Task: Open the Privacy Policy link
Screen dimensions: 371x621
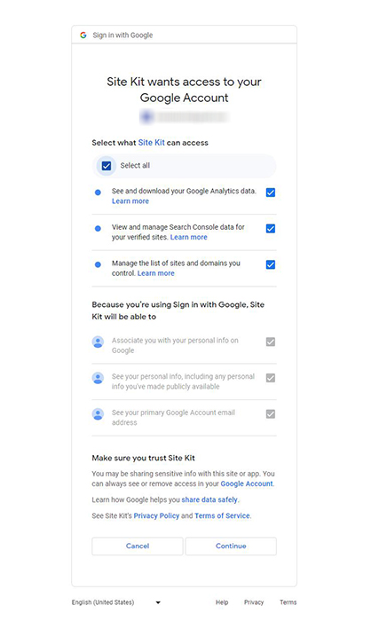Action: 156,515
